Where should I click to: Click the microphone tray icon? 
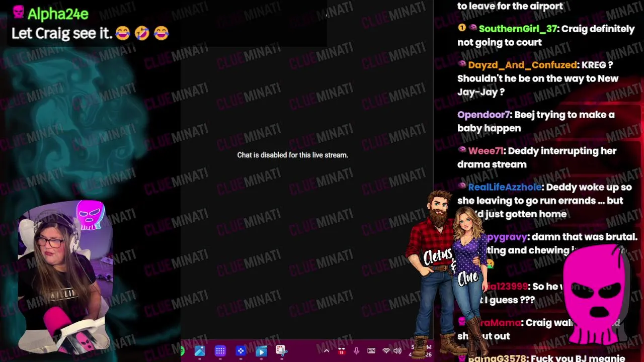(x=356, y=351)
